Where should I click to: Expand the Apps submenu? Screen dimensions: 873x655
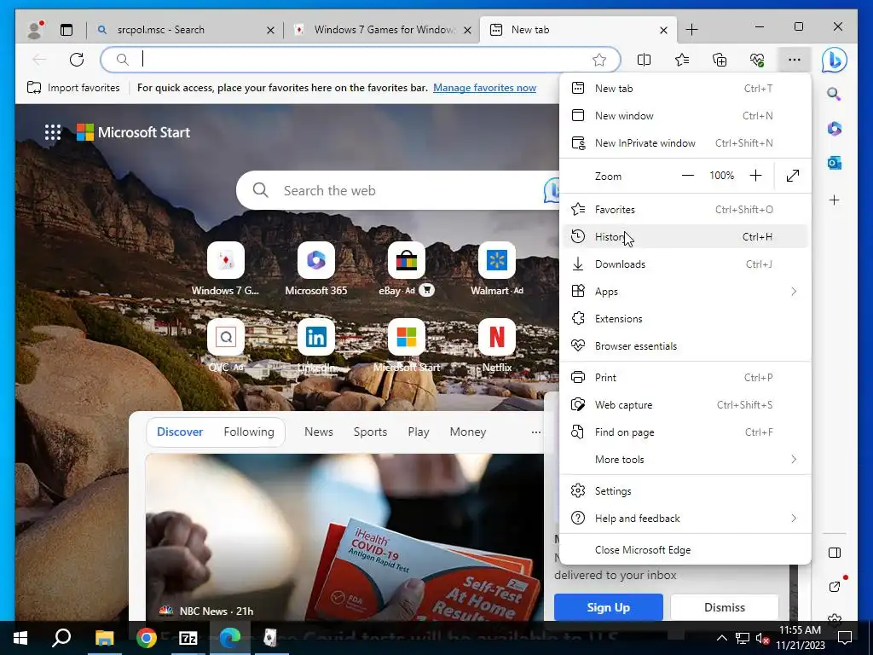pos(685,292)
